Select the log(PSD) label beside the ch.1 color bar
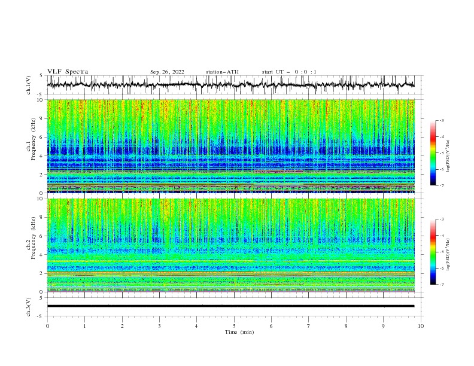 (448, 156)
